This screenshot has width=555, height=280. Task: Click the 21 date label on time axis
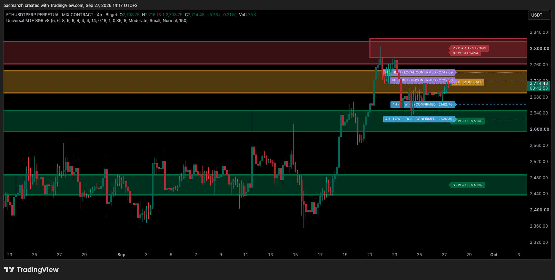click(370, 255)
